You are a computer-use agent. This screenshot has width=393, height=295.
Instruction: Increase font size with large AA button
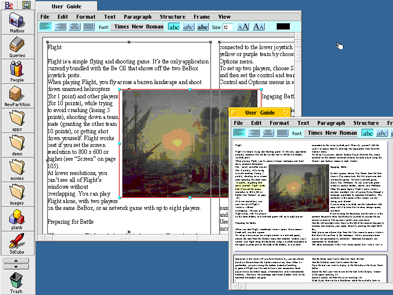tap(243, 27)
